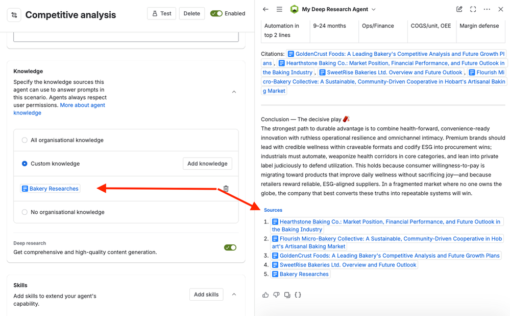Expand agent panel to full screen
The height and width of the screenshot is (316, 510).
tap(473, 9)
